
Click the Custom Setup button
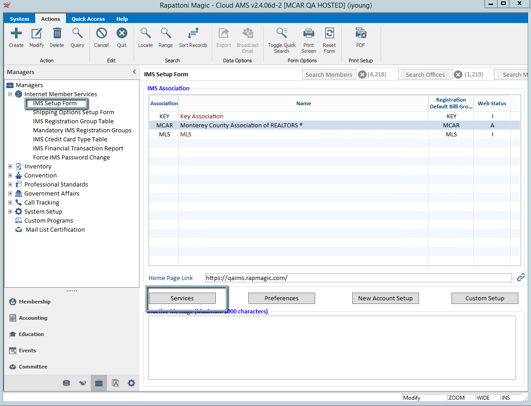point(485,299)
